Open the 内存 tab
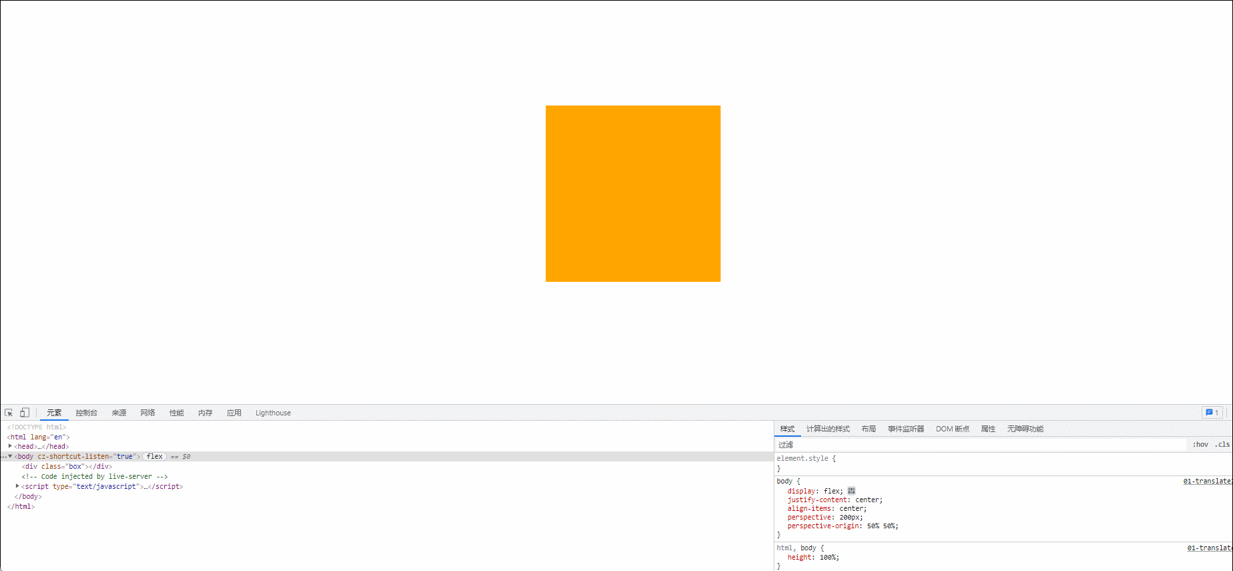Screen dimensions: 1233x571 [x=205, y=413]
